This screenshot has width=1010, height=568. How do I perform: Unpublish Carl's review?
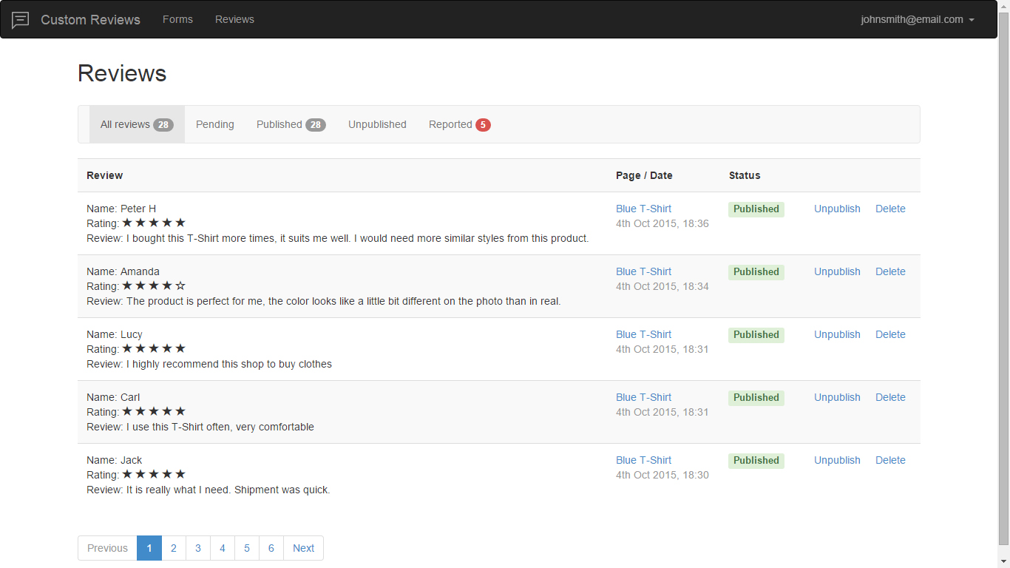[x=837, y=398]
